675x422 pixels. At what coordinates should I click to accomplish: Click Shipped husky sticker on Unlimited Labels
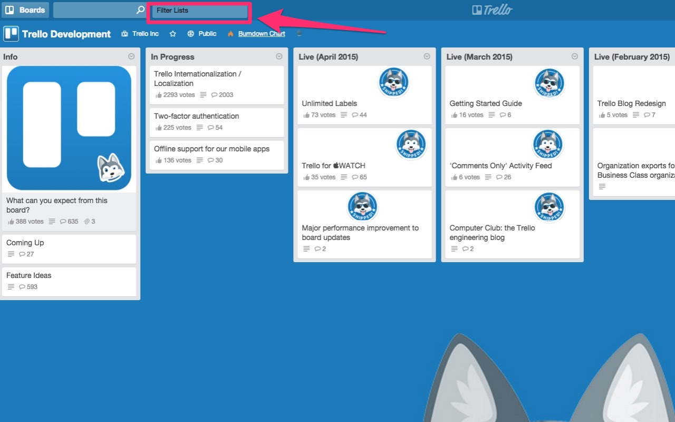[x=394, y=82]
